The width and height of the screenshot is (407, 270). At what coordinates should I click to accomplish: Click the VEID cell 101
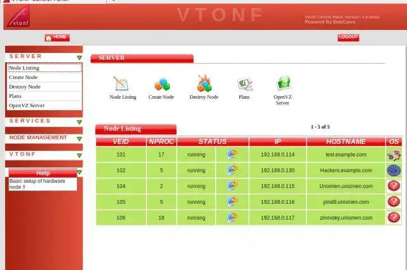(121, 155)
